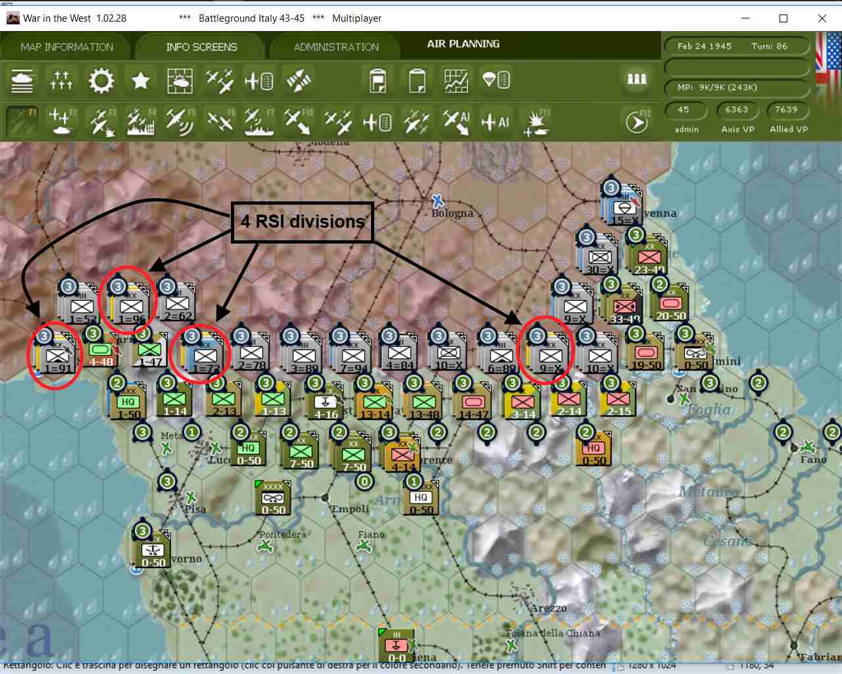Image resolution: width=842 pixels, height=674 pixels.
Task: Click the casualties (crosses) icon
Action: [61, 81]
